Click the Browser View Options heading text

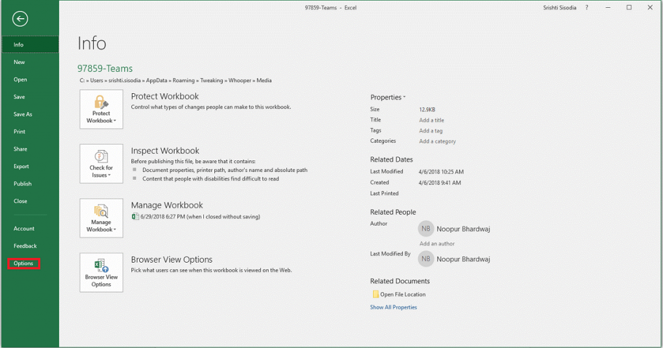[x=172, y=260]
